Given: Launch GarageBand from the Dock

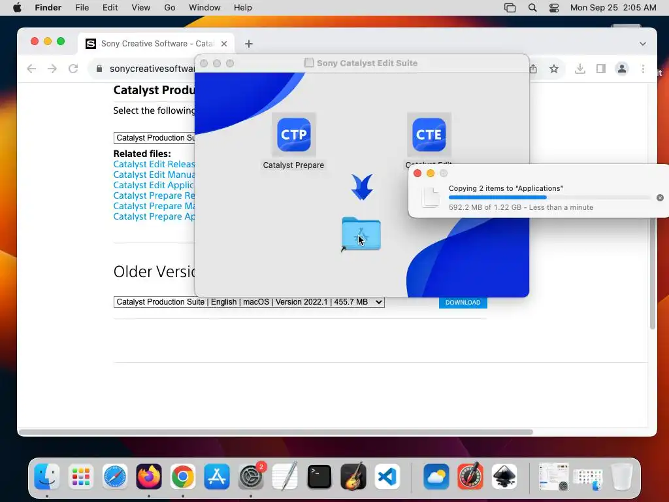Looking at the screenshot, I should (x=353, y=477).
